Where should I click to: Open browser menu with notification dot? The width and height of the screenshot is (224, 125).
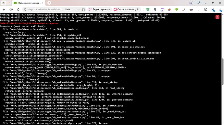[x=199, y=3]
